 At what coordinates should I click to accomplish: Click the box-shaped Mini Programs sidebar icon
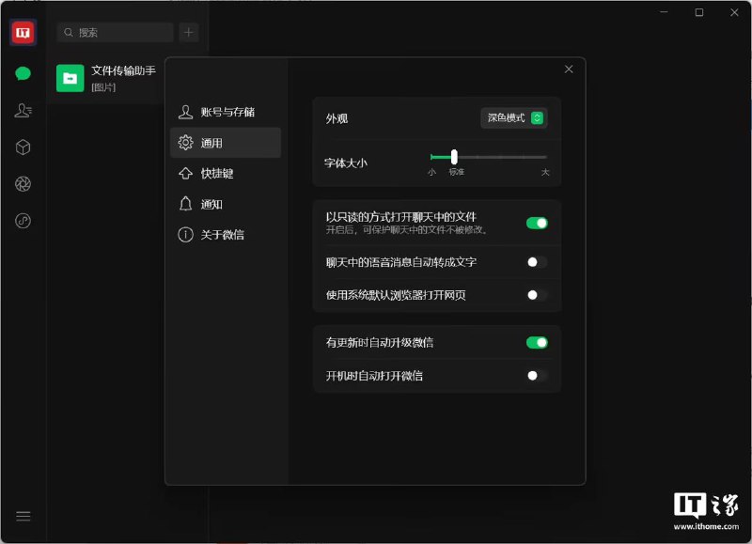22,148
